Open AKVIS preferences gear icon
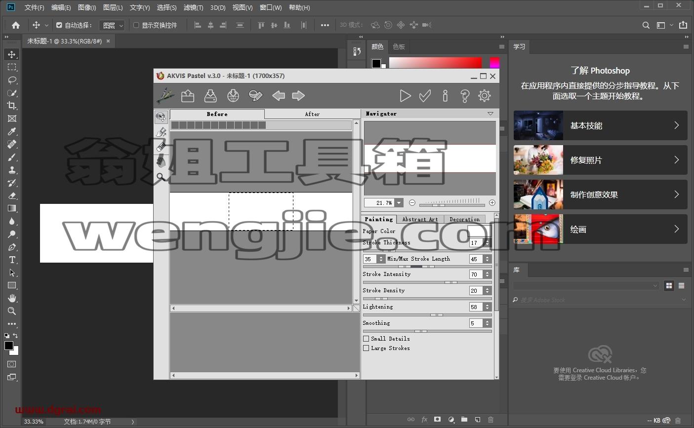Screen dimensions: 694x428 [x=485, y=96]
